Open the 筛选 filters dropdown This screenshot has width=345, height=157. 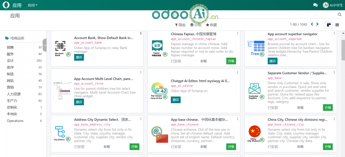(x=180, y=25)
